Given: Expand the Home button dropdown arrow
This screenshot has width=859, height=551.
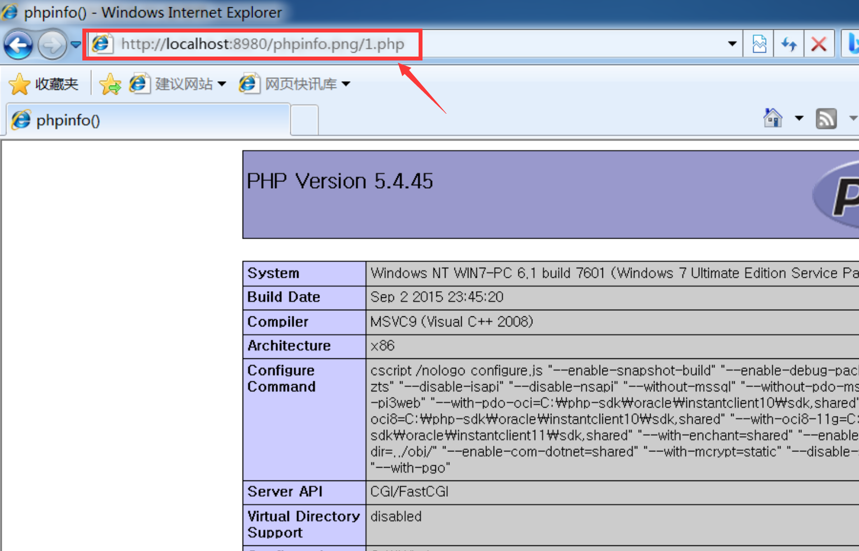Looking at the screenshot, I should 799,118.
